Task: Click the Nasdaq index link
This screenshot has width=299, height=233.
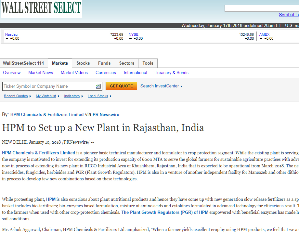Action: pyautogui.click(x=11, y=34)
